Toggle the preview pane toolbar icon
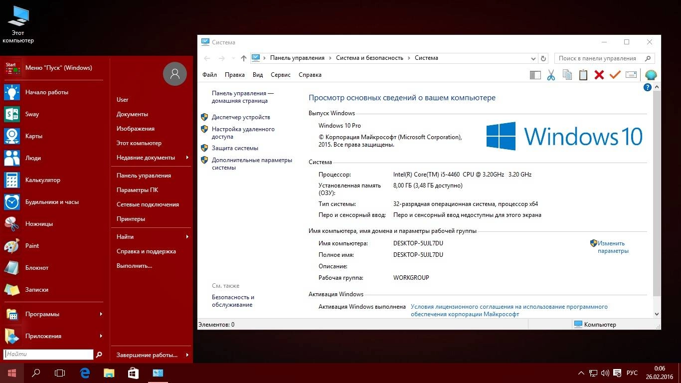The width and height of the screenshot is (681, 383). [x=535, y=75]
